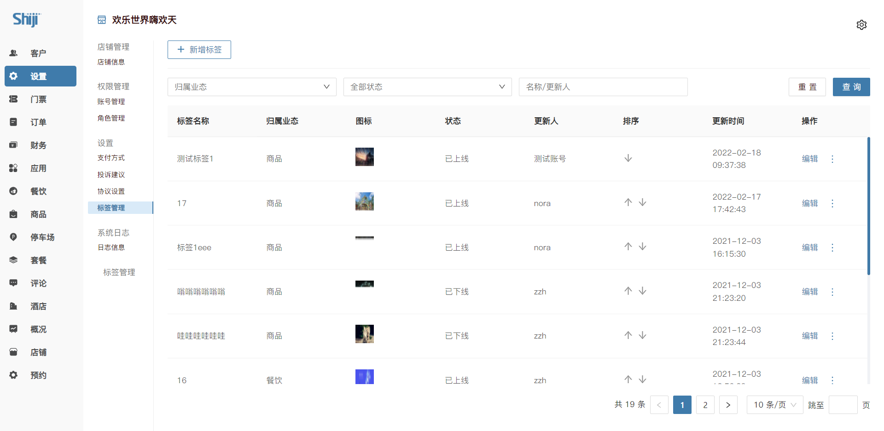Open more actions for 哇哇哇哇哇哇 row
884x431 pixels.
click(x=832, y=336)
